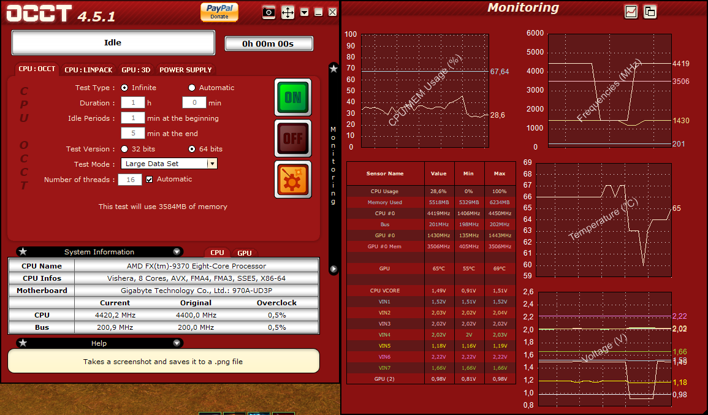Open the small down-arrow menu in title bar
This screenshot has height=415, width=708.
[x=304, y=12]
